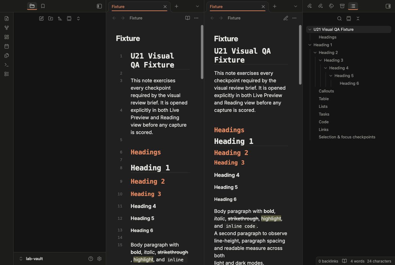Create a new canvas from the ribbon
The image size is (395, 265).
click(x=7, y=37)
